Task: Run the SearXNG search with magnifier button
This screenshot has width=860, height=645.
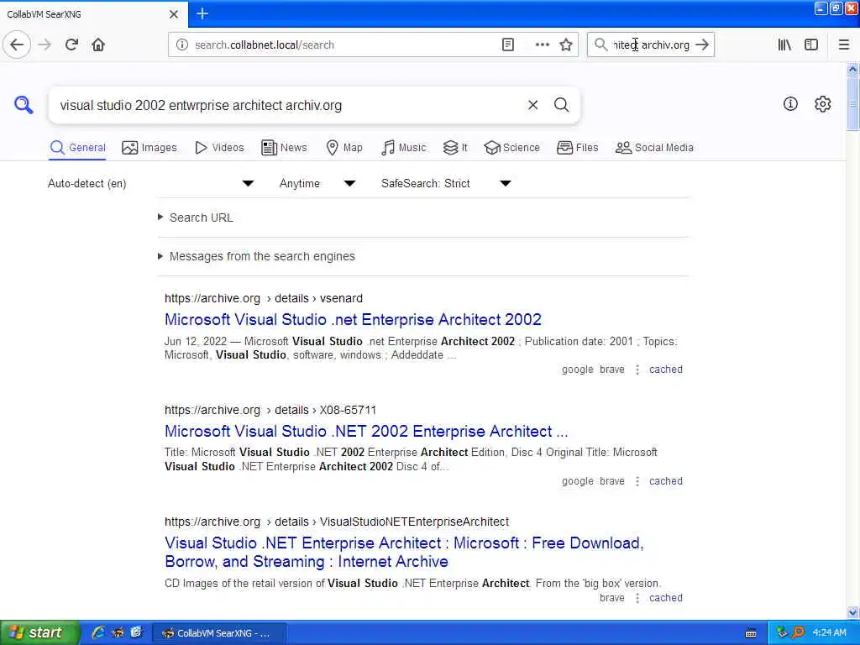Action: tap(561, 105)
